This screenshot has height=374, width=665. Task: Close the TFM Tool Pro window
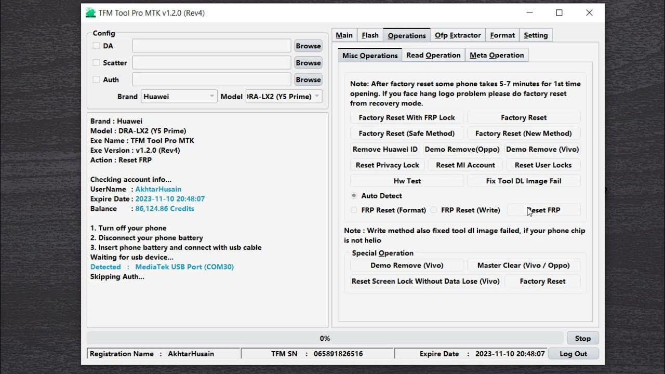(589, 13)
